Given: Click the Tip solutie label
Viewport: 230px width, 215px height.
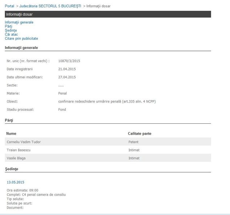Looking at the screenshot, I should tap(15, 199).
